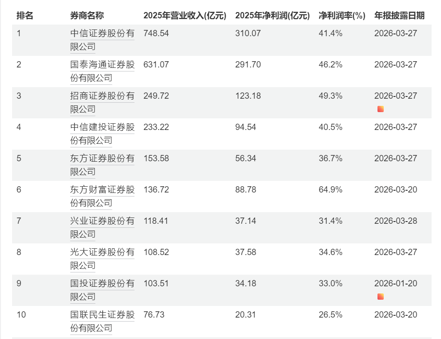Image resolution: width=441 pixels, height=339 pixels.
Task: Click the 年报披露日期 column header
Action: coord(399,16)
